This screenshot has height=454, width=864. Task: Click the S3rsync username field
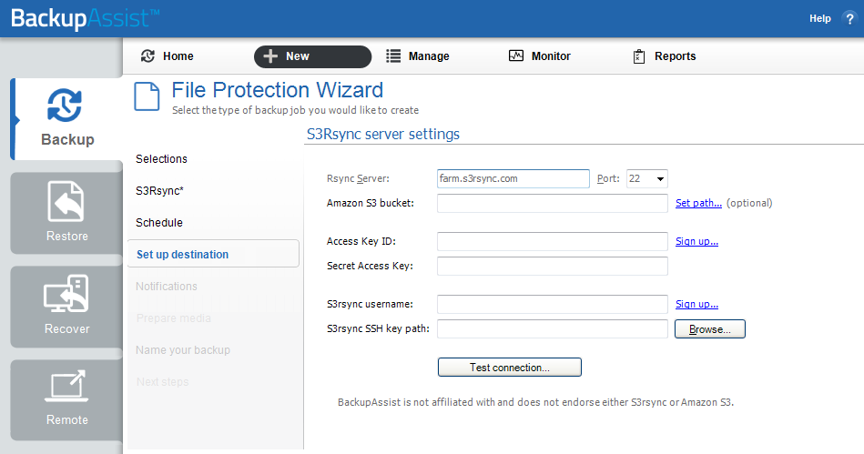tap(552, 304)
